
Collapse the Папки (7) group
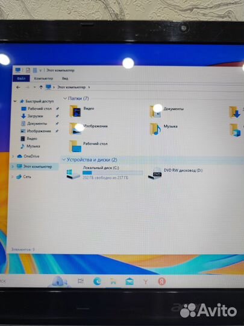(65, 98)
